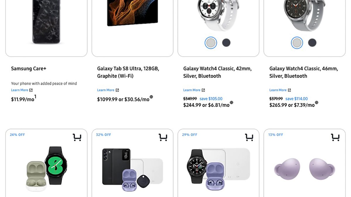Select silver color for Watch4 Classic 42mm

(x=211, y=43)
